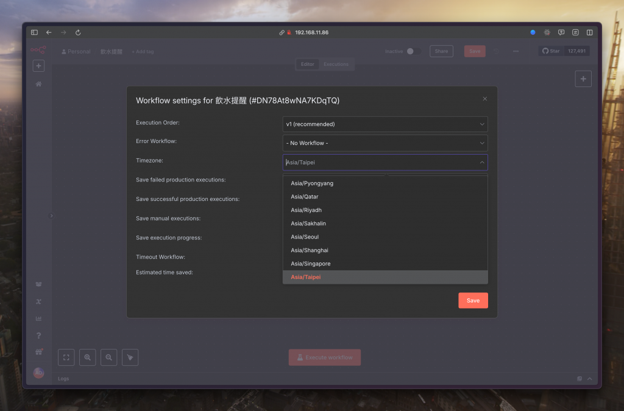Click the workflow name 飲水提醒
624x411 pixels.
coord(112,52)
